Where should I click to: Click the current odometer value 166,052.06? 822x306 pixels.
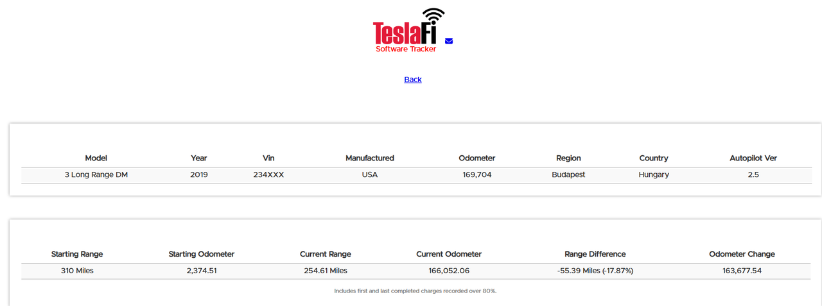coord(449,271)
